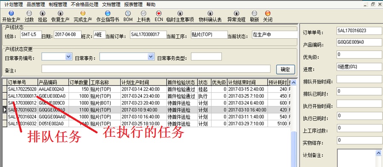Sort by 计划结束时间 column header

click(247, 82)
